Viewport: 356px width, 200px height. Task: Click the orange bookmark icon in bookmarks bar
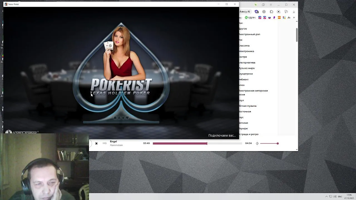coord(279,17)
